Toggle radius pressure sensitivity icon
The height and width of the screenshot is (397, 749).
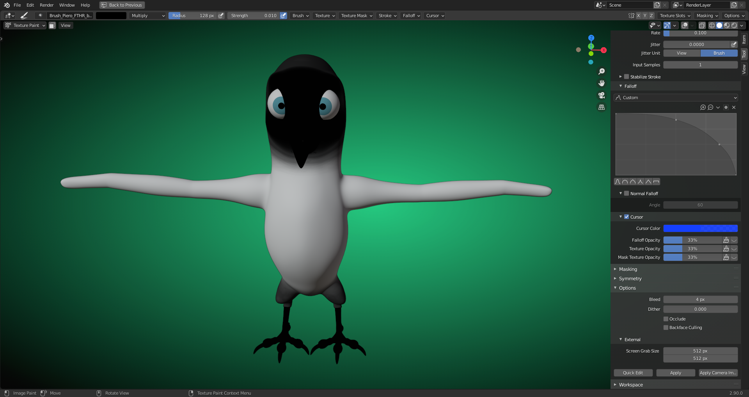click(x=221, y=16)
